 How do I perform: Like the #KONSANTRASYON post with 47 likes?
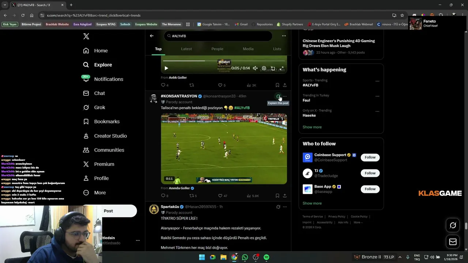[x=223, y=196]
